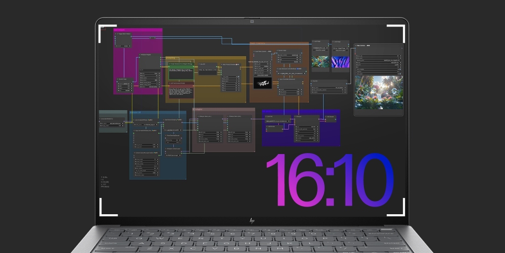Click the purple Load Image thumbnail
The height and width of the screenshot is (253, 505).
(340, 62)
